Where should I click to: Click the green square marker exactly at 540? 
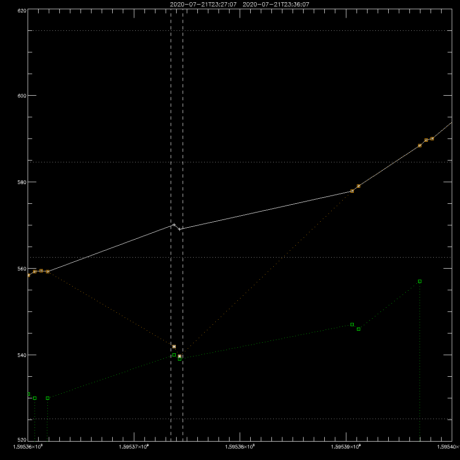click(174, 355)
